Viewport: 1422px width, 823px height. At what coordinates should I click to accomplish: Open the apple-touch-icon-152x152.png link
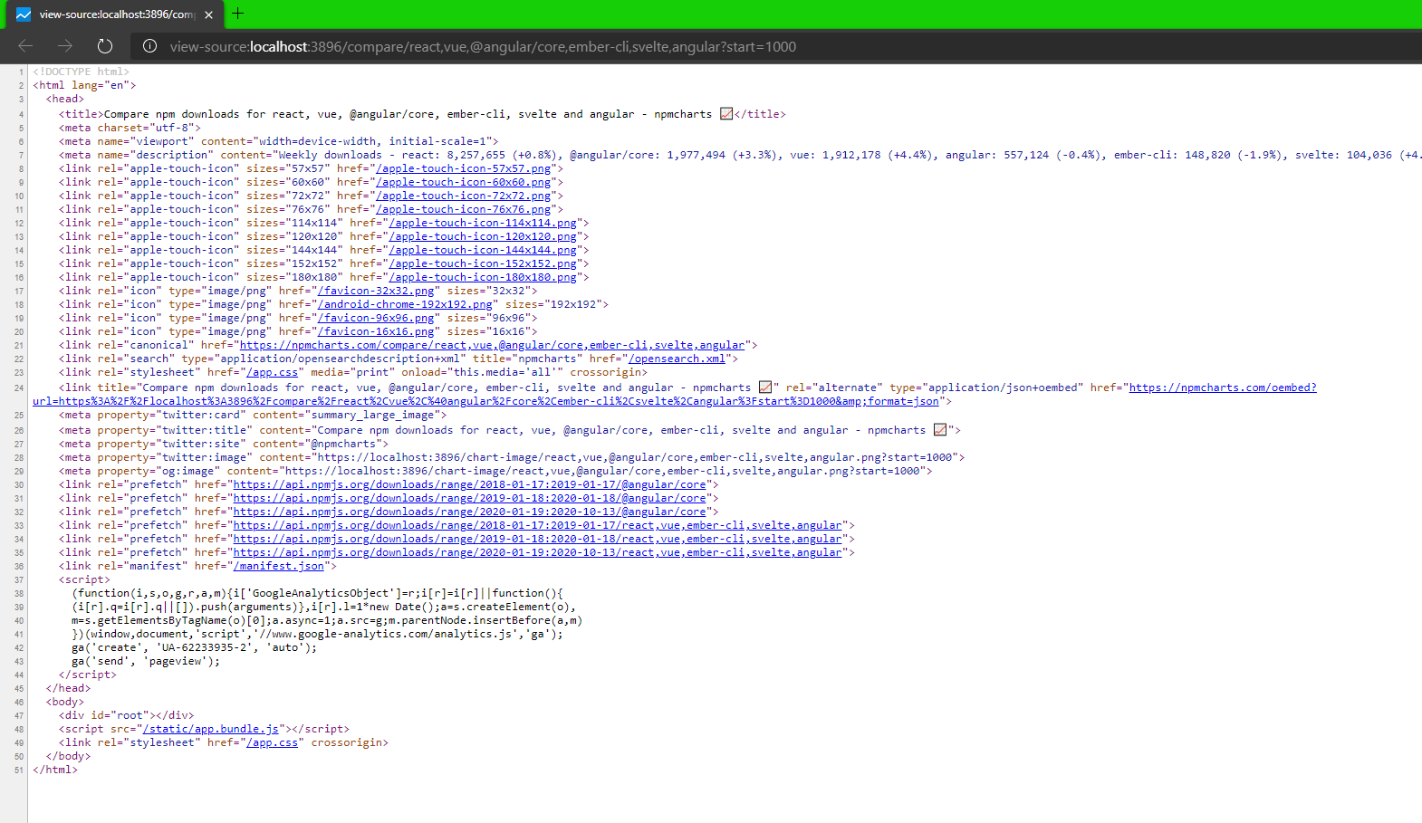click(483, 263)
